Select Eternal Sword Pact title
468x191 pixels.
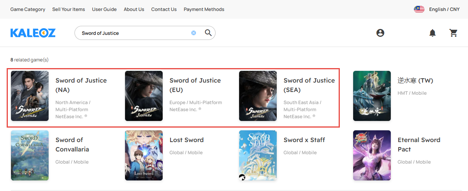pos(419,144)
